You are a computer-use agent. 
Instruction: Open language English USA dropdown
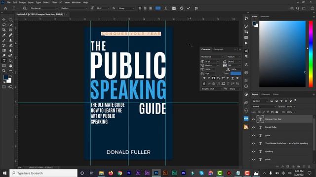[212, 88]
